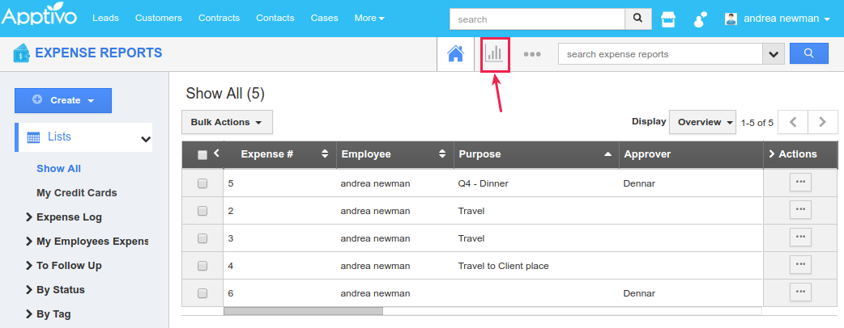Open the More menu in top navigation
The image size is (844, 328).
pyautogui.click(x=369, y=18)
